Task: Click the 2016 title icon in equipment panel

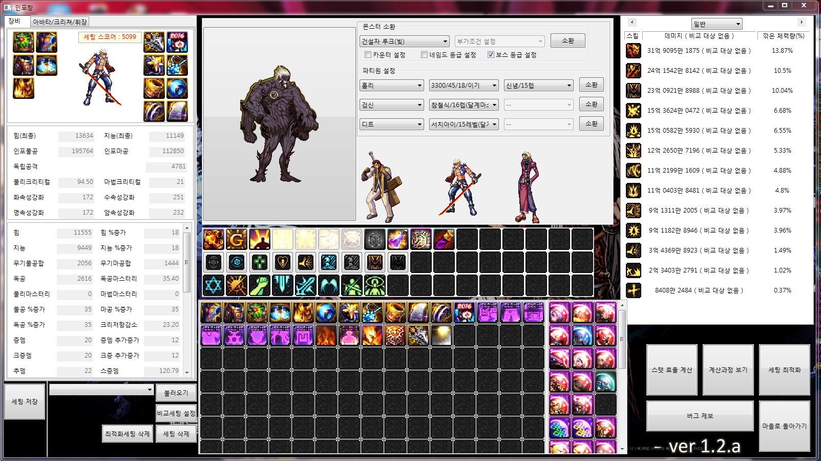Action: click(177, 42)
